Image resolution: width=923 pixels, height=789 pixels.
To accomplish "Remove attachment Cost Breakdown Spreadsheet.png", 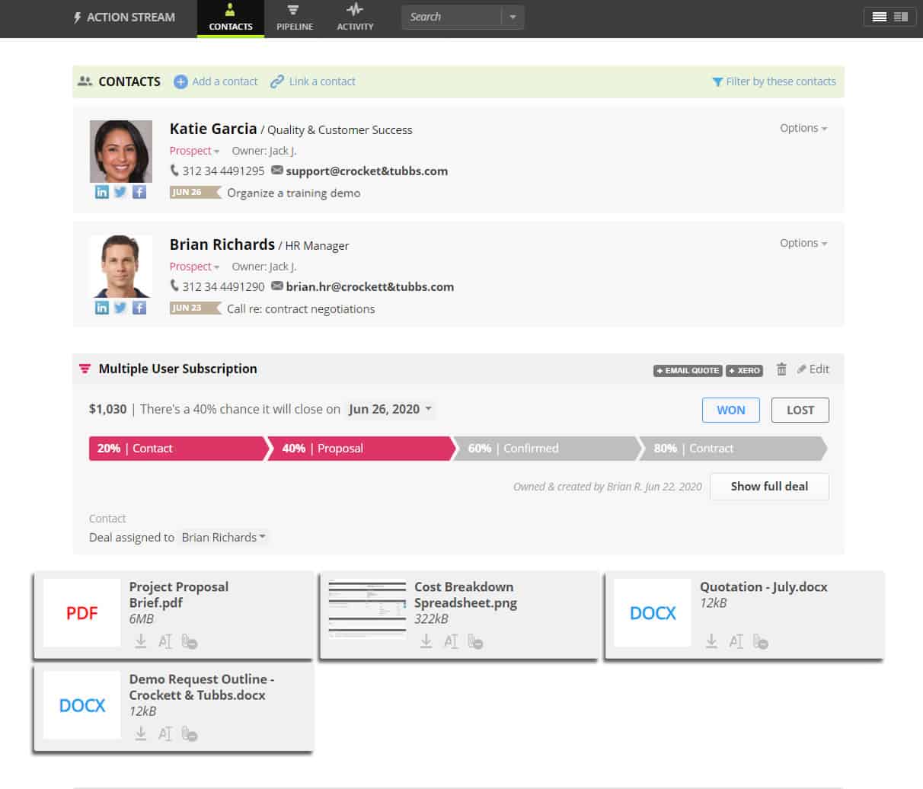I will click(475, 641).
